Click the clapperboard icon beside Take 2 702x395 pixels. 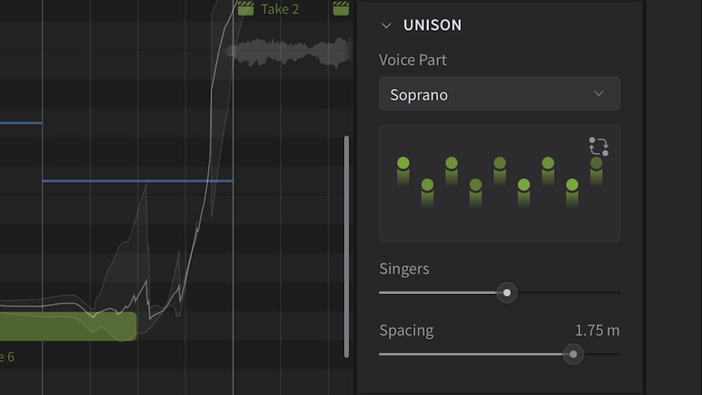click(x=246, y=9)
